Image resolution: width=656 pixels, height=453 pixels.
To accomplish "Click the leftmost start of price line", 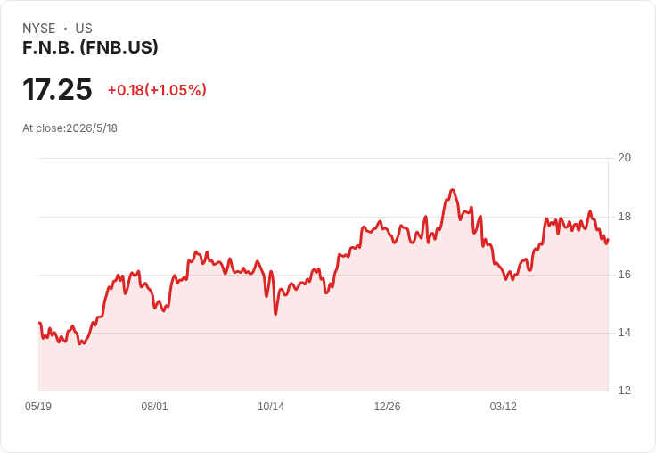I will [x=39, y=323].
